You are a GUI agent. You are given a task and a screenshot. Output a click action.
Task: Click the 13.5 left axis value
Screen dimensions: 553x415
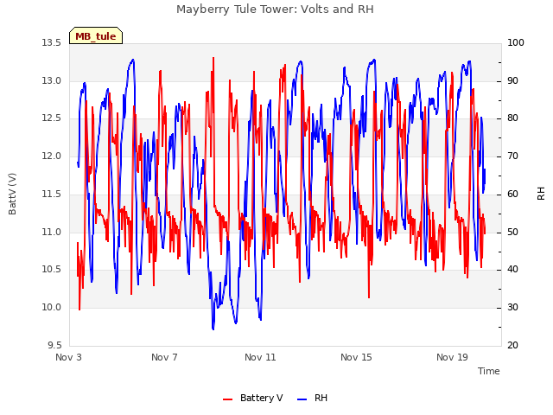pyautogui.click(x=51, y=42)
